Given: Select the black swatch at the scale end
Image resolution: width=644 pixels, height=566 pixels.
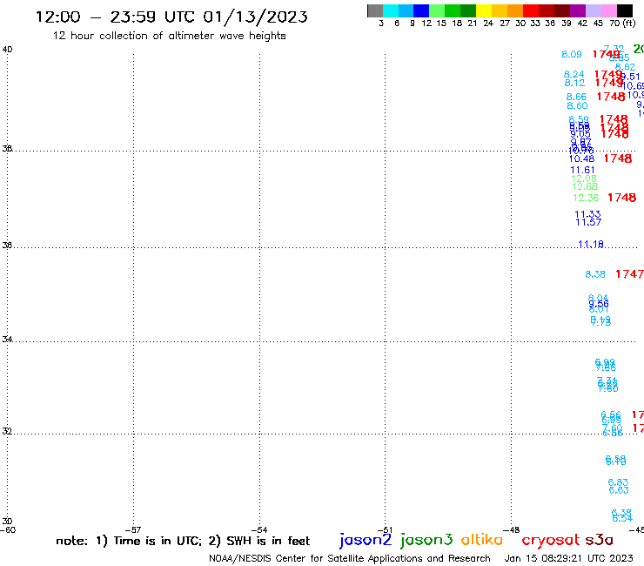Looking at the screenshot, I should tap(625, 10).
